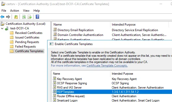Viewport: 172px width, 102px height.
Task: Select Certification Authority (Local) tree root
Action: 25,24
